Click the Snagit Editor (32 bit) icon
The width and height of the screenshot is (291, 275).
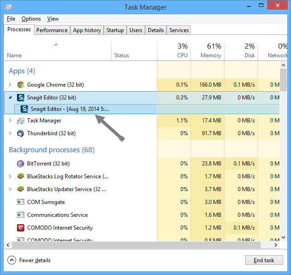pyautogui.click(x=21, y=98)
